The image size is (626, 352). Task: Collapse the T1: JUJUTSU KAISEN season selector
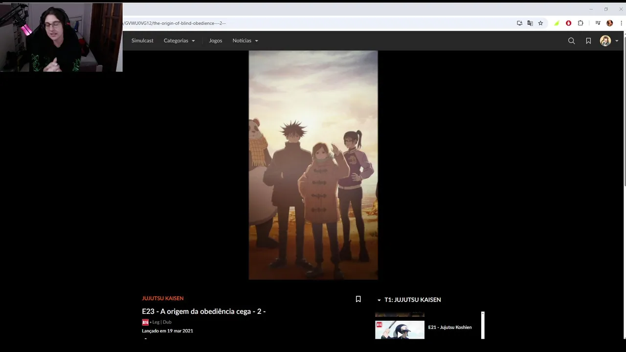tap(409, 300)
